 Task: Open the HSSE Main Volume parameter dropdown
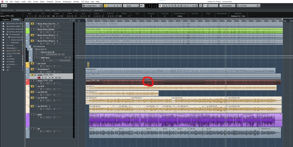pos(63,60)
